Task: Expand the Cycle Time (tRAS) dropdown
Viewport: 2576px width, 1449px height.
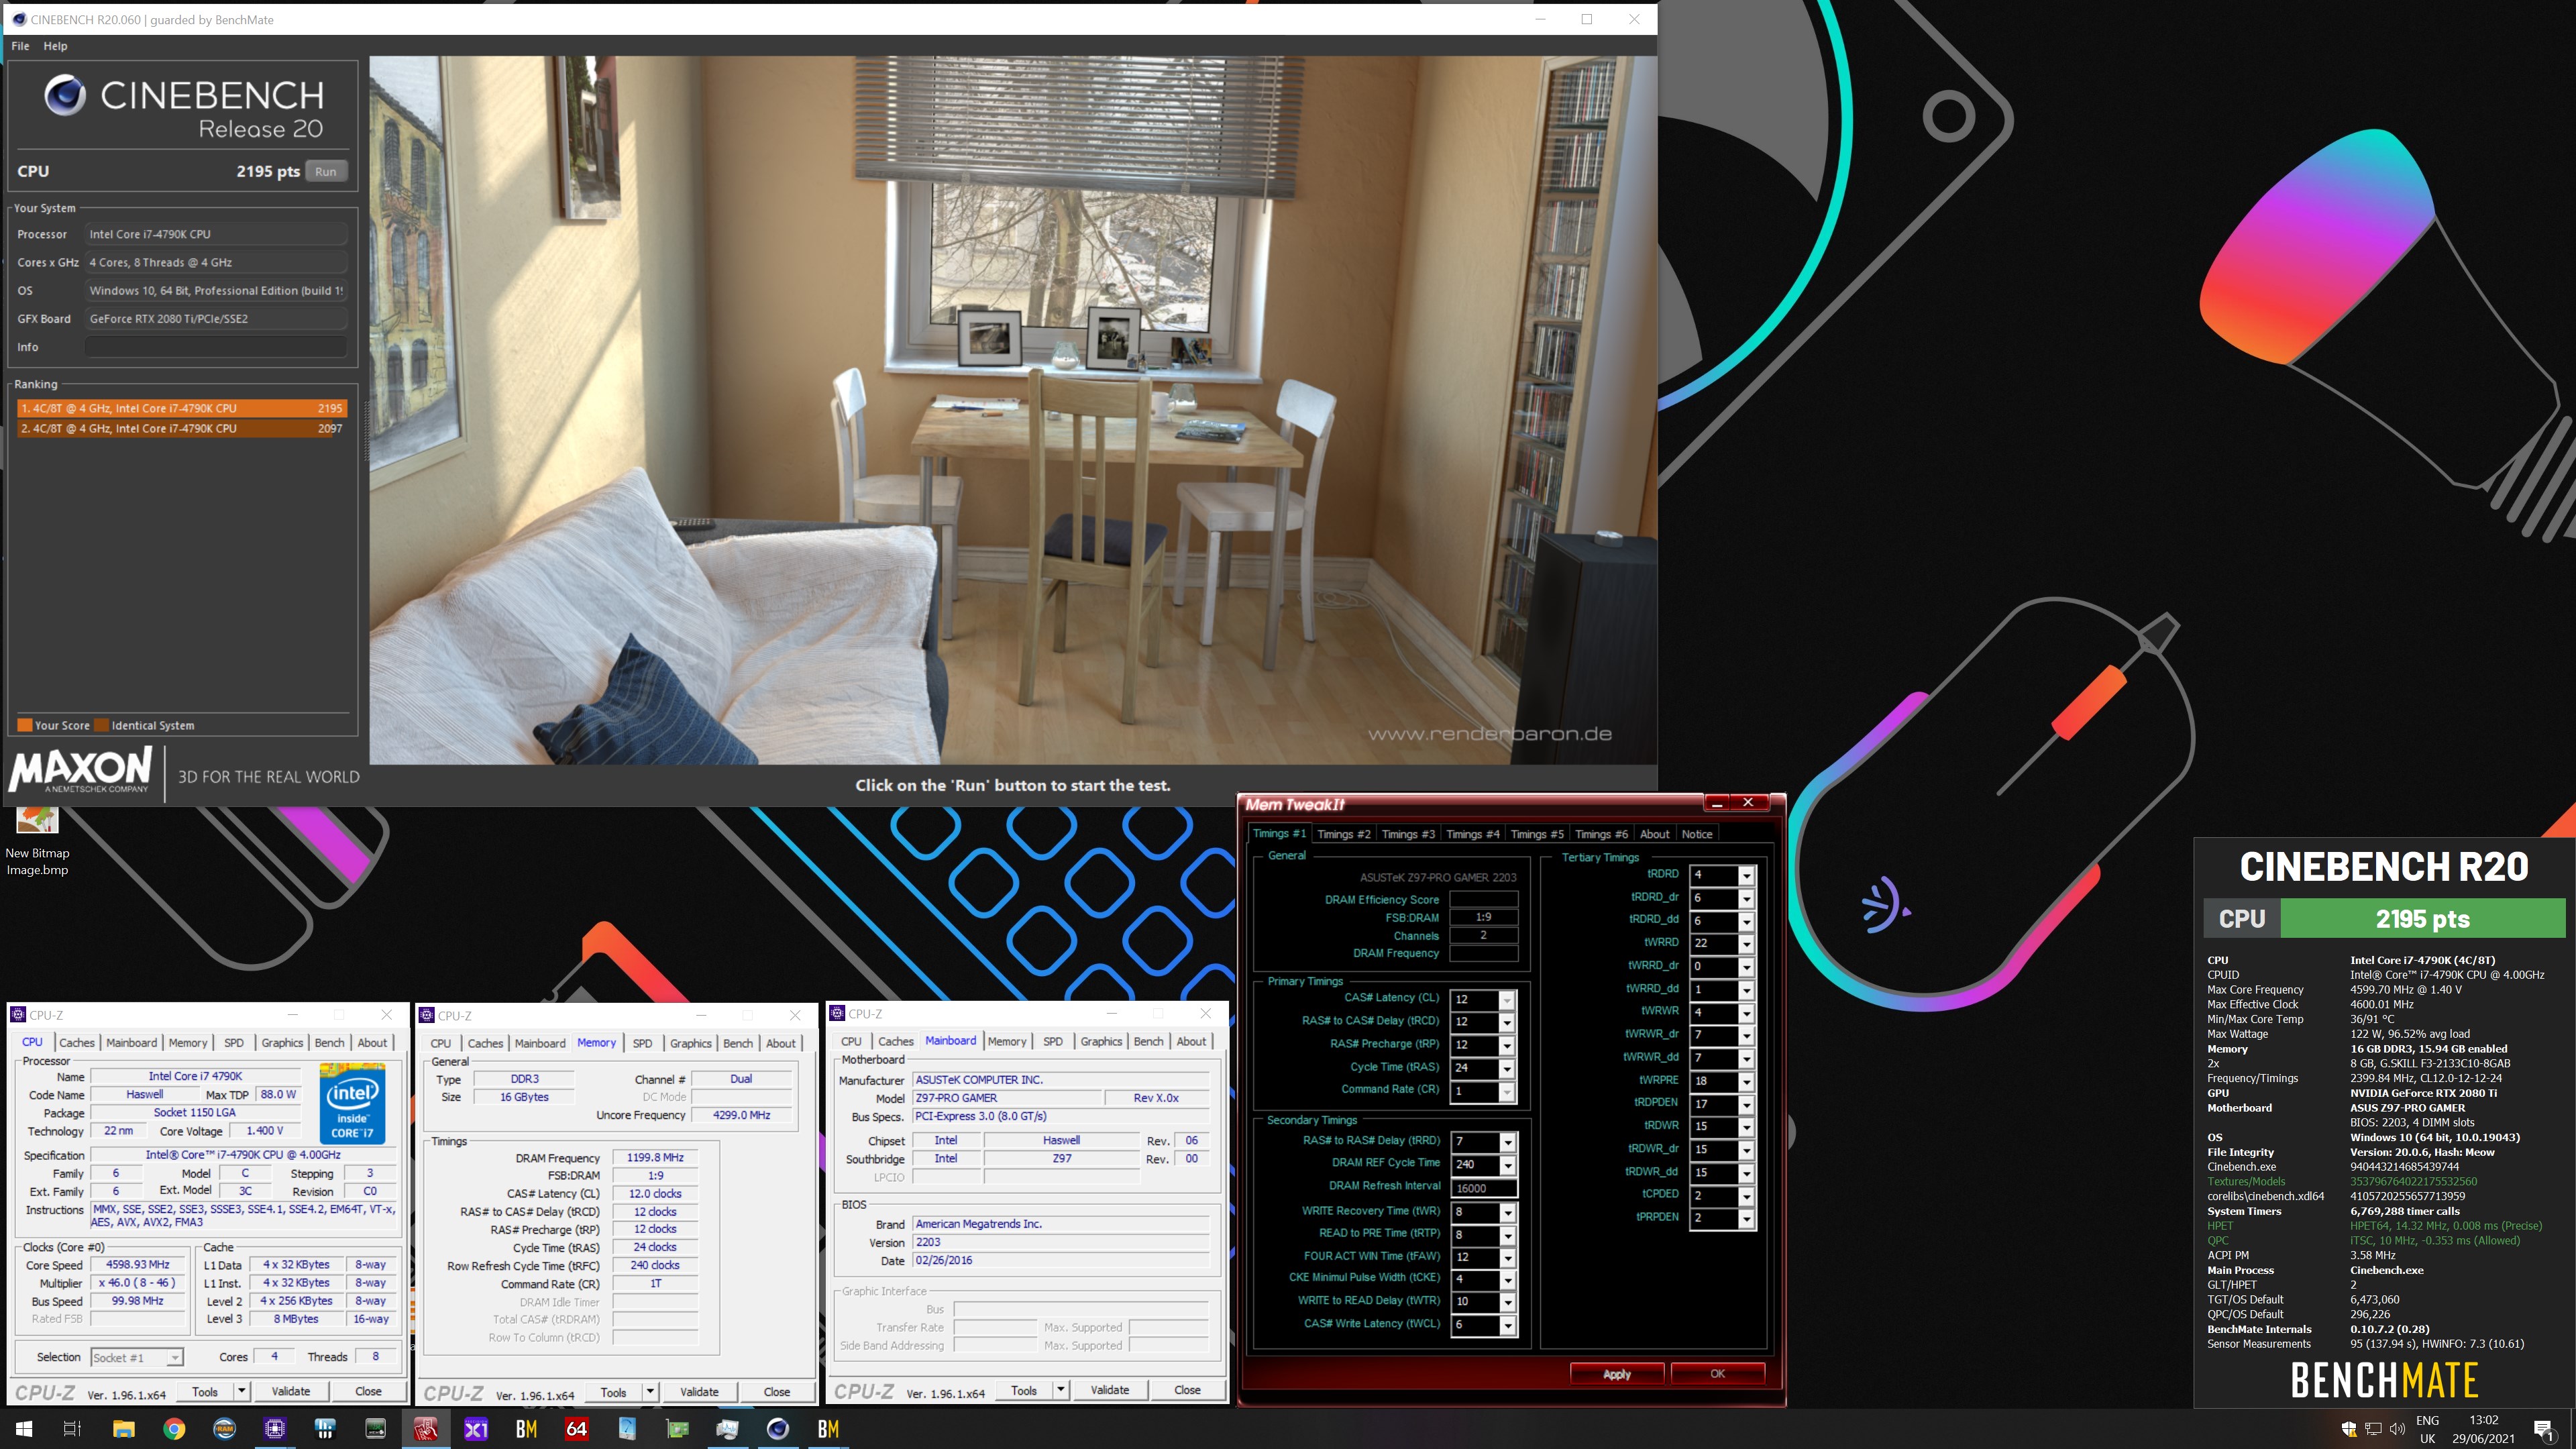Action: [x=1507, y=1068]
